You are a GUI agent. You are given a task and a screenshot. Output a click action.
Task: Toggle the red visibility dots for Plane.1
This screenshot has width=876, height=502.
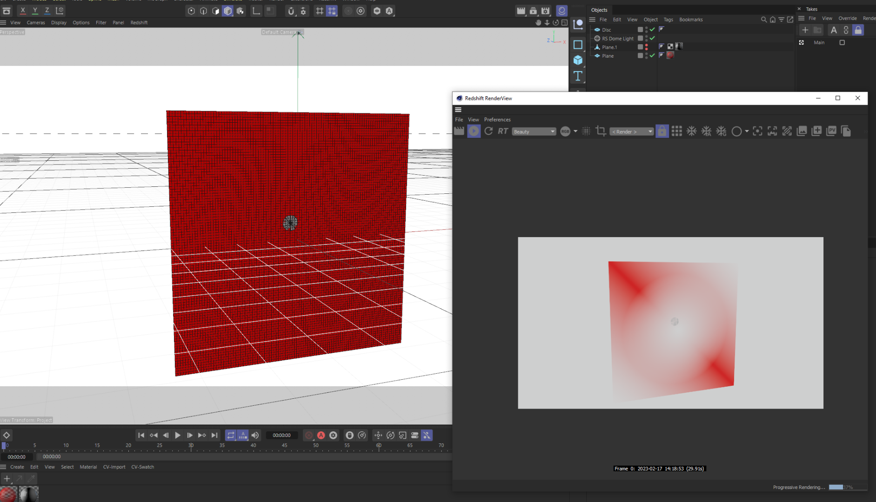(x=646, y=47)
